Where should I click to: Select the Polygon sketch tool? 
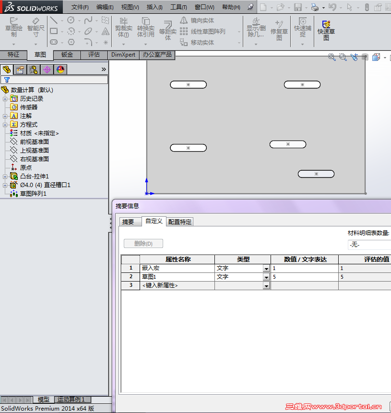(71, 42)
